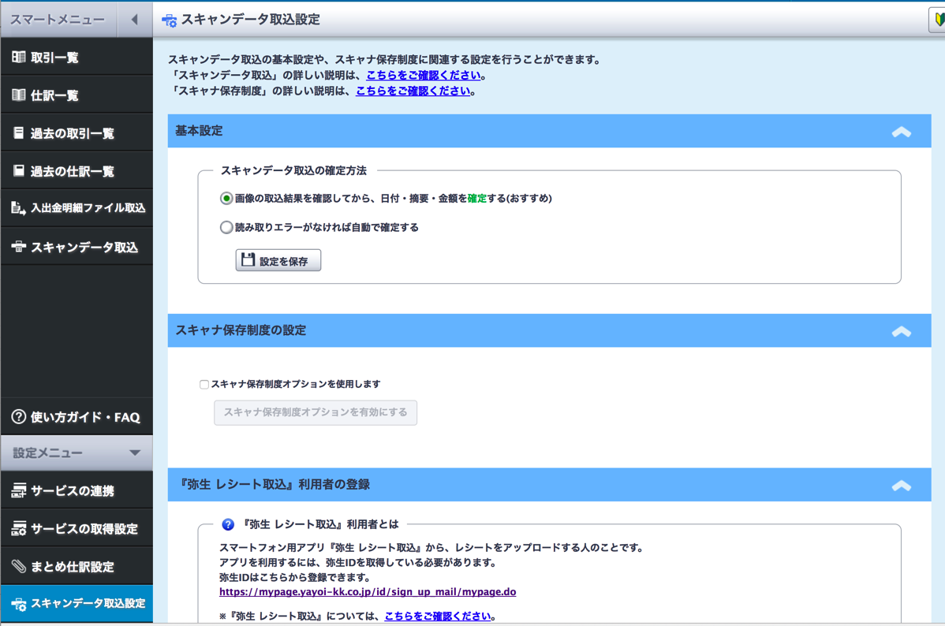Click the サービスの取得設定 gear icon
The image size is (945, 626).
pos(19,528)
